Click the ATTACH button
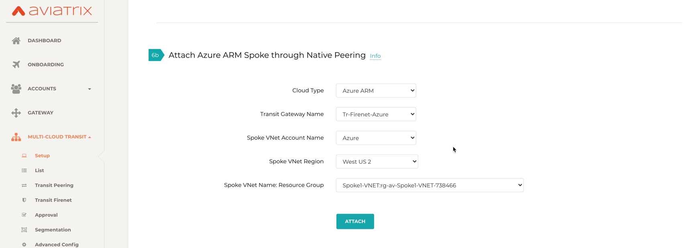 355,221
